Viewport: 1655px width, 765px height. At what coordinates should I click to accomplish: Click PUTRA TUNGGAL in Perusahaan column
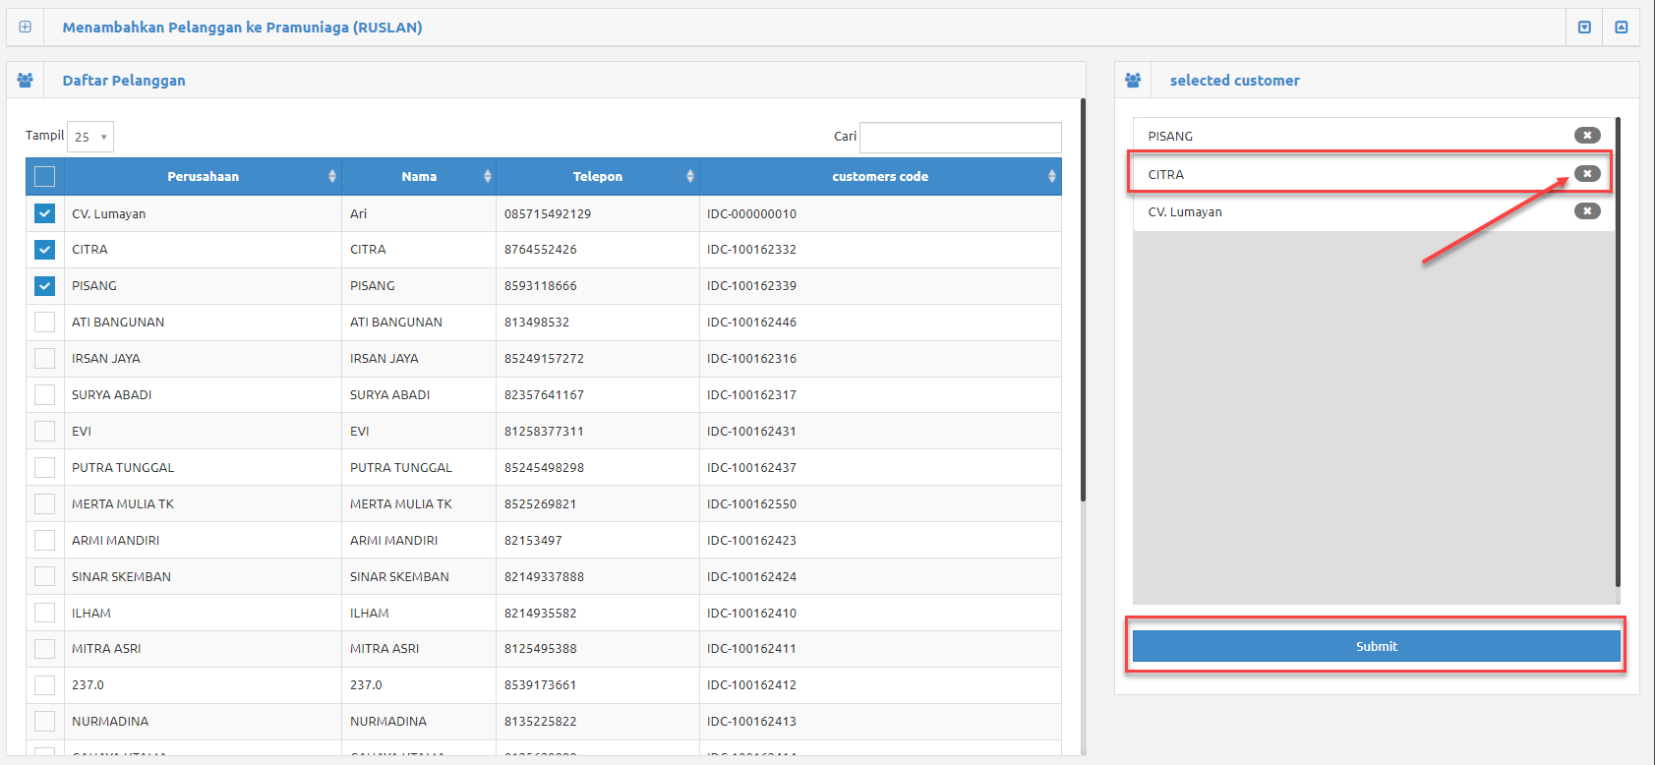pos(123,468)
